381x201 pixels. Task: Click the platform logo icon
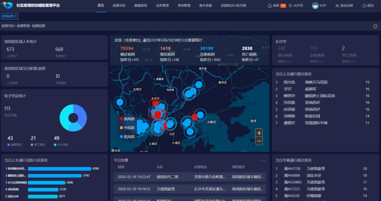[7, 5]
